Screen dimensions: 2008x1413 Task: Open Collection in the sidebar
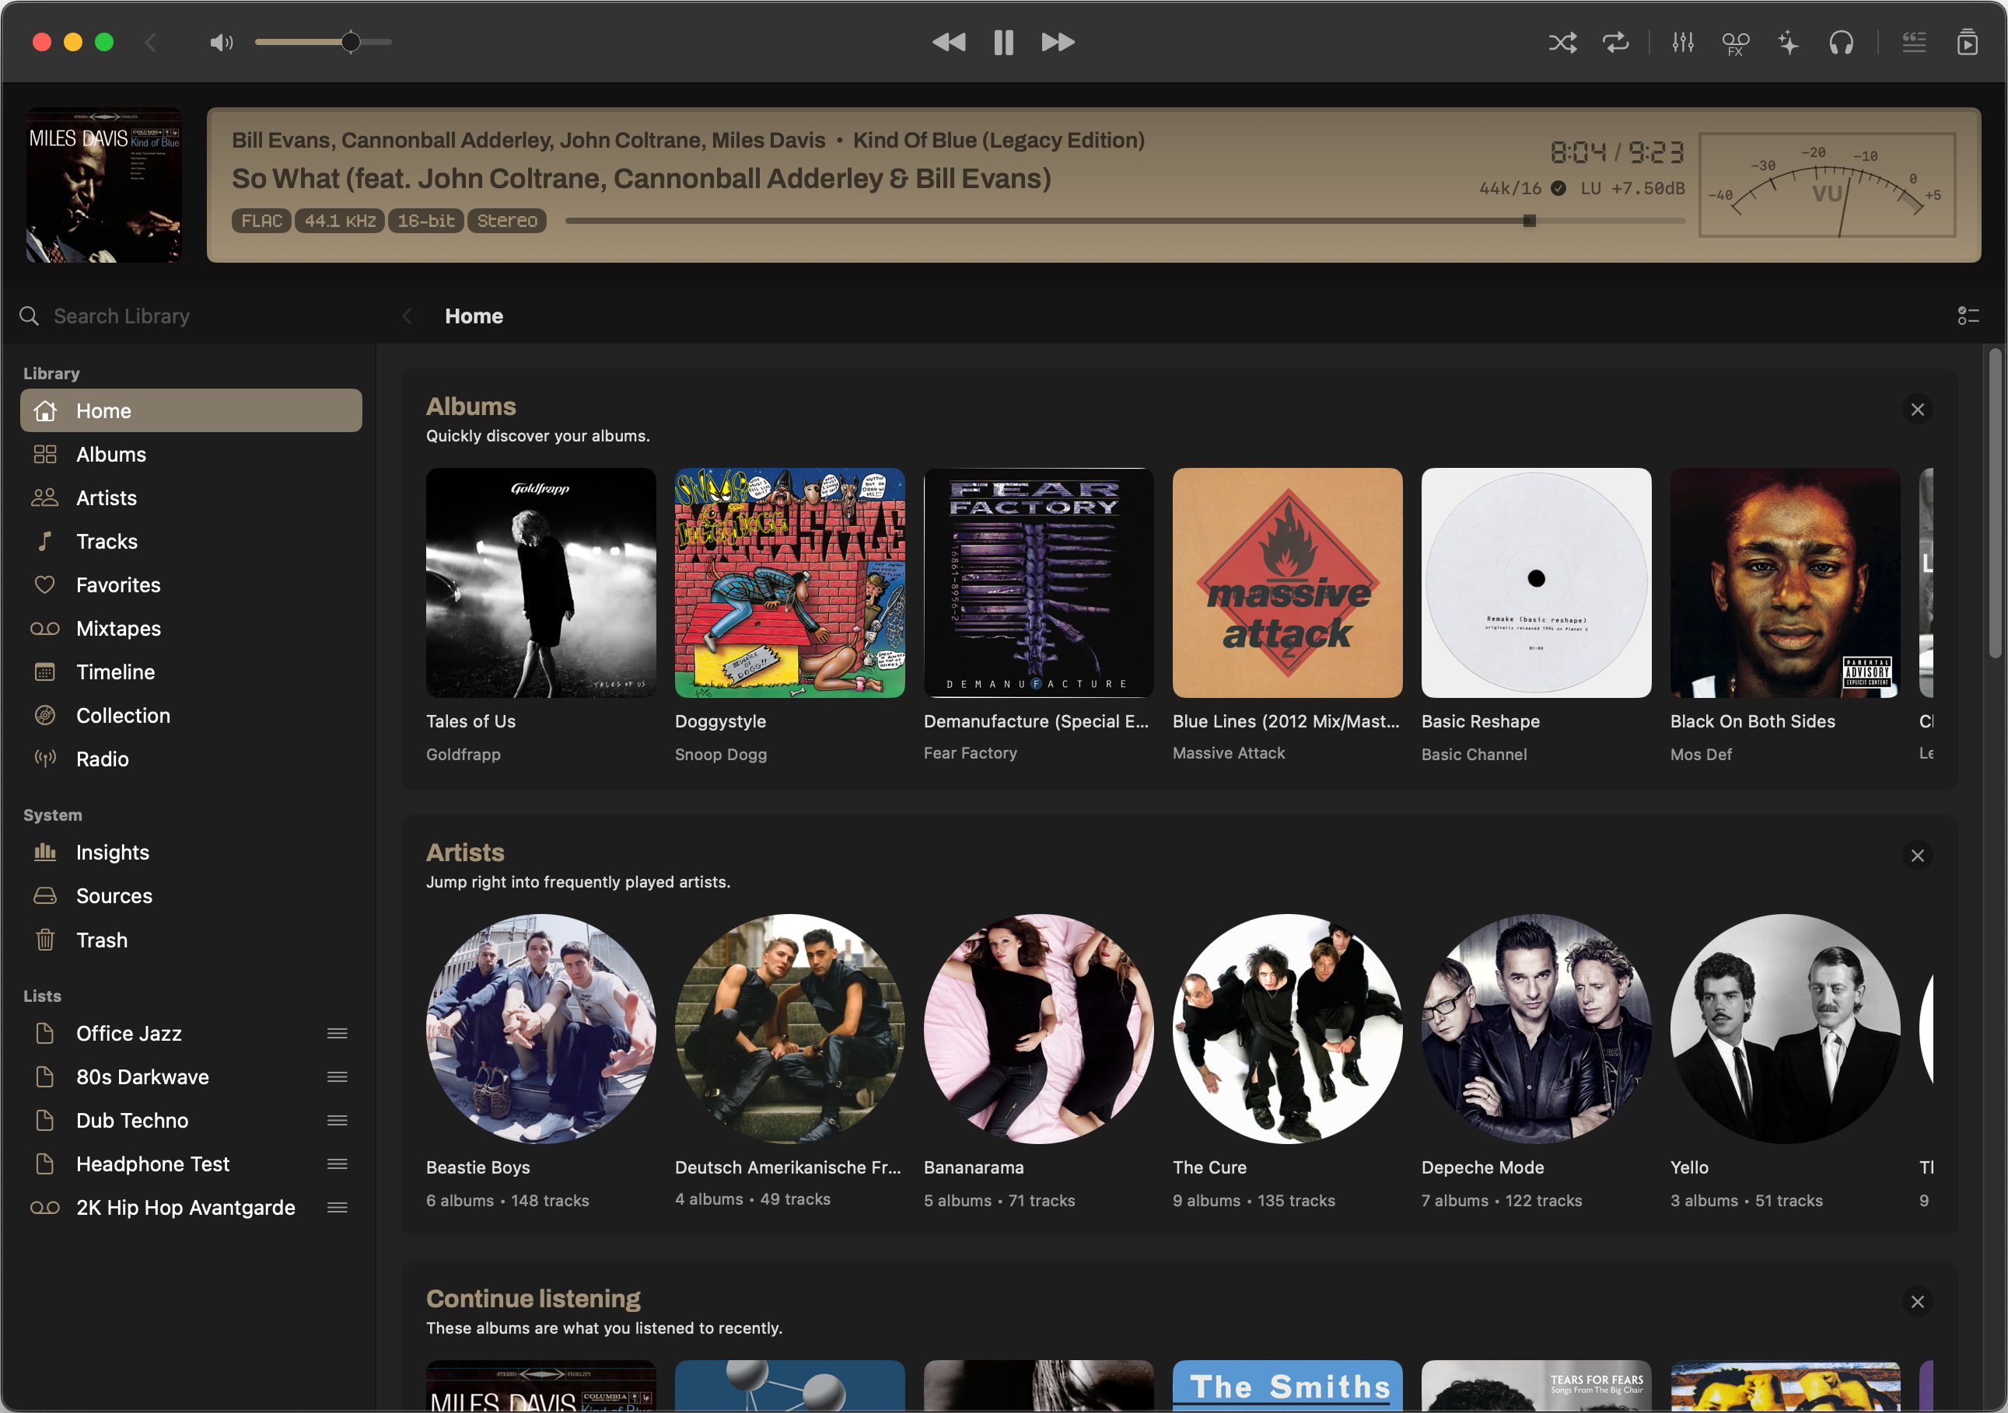click(191, 716)
